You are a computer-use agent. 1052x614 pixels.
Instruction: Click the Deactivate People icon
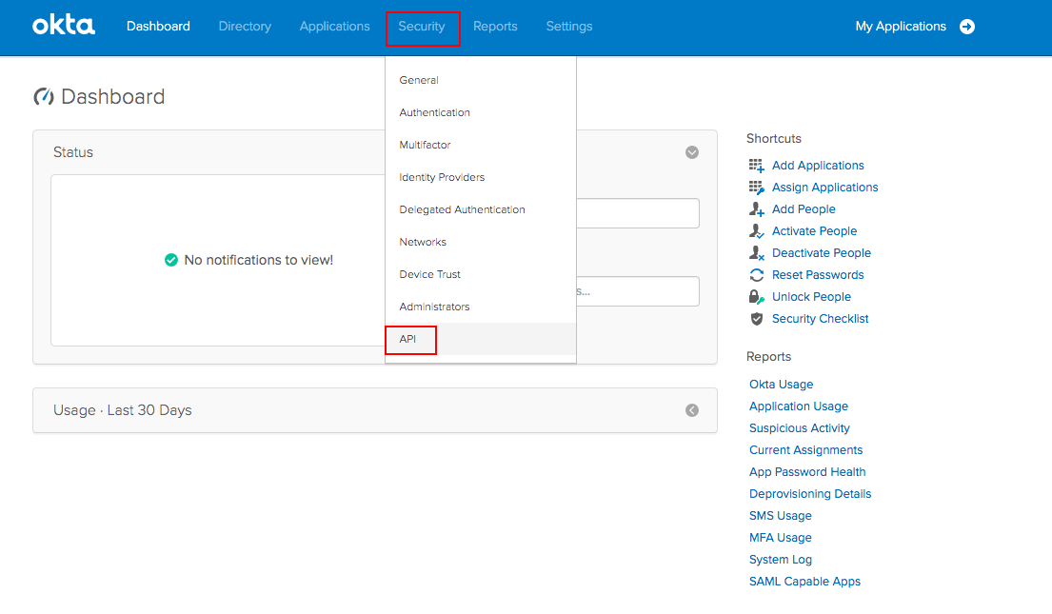[x=757, y=253]
